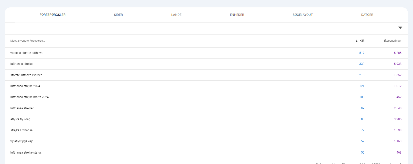
Task: Switch to the Søgelayout tab
Action: (302, 15)
